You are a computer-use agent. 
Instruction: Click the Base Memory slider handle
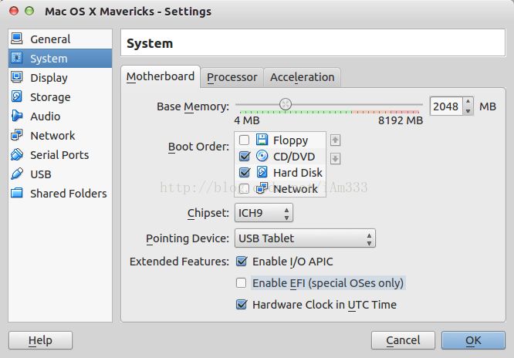click(x=286, y=104)
